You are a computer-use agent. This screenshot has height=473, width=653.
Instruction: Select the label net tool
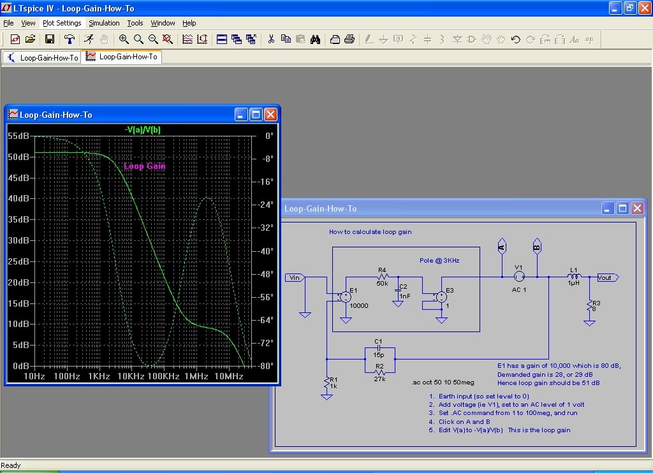(398, 39)
